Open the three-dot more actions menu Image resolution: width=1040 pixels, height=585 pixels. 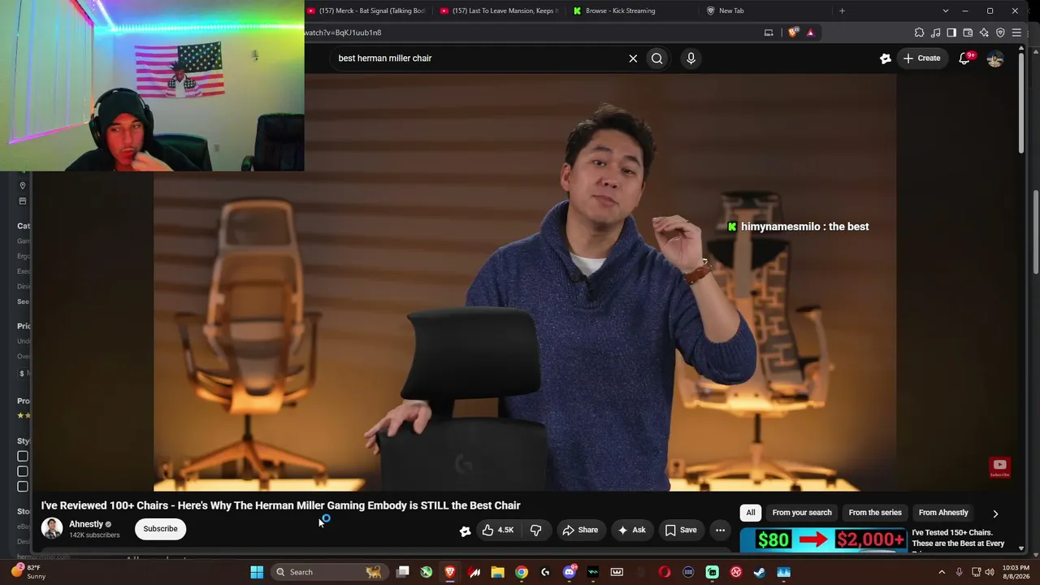[x=720, y=530]
